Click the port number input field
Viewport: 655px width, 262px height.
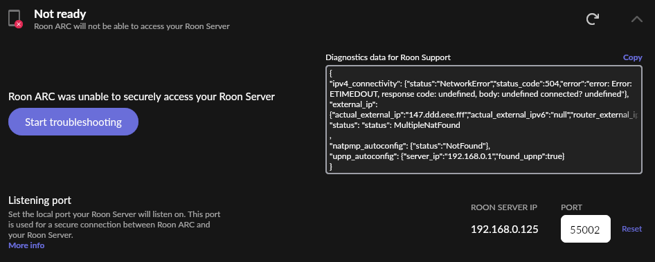tap(585, 229)
